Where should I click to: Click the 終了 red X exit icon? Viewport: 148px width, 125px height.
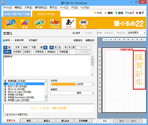137,13
